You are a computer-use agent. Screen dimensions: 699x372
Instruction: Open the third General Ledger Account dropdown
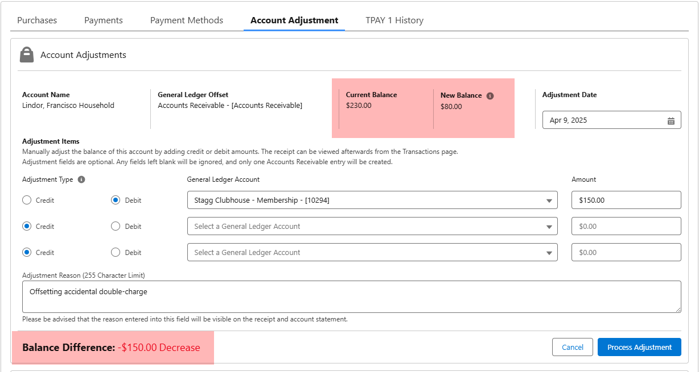tap(372, 252)
